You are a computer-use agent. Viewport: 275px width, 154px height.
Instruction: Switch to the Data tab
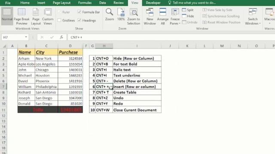(102, 3)
